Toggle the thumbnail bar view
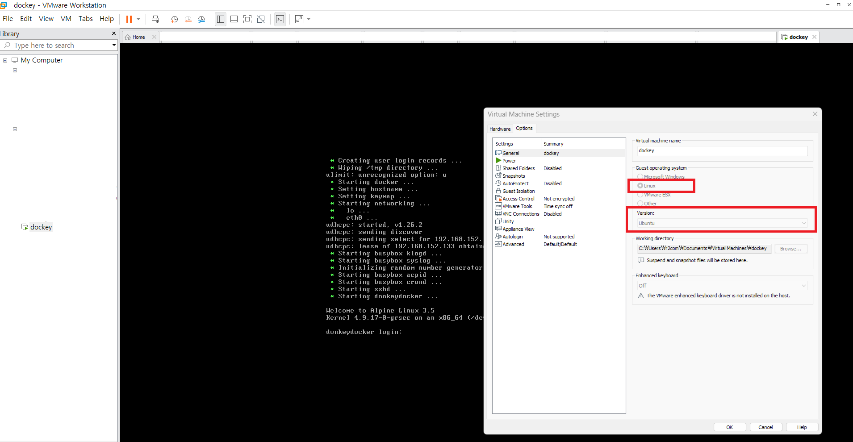Screen dimensions: 853x442 [234, 19]
